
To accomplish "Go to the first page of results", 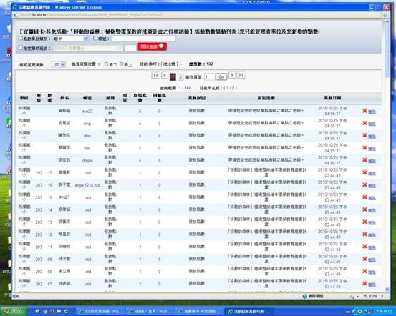I will tap(155, 75).
